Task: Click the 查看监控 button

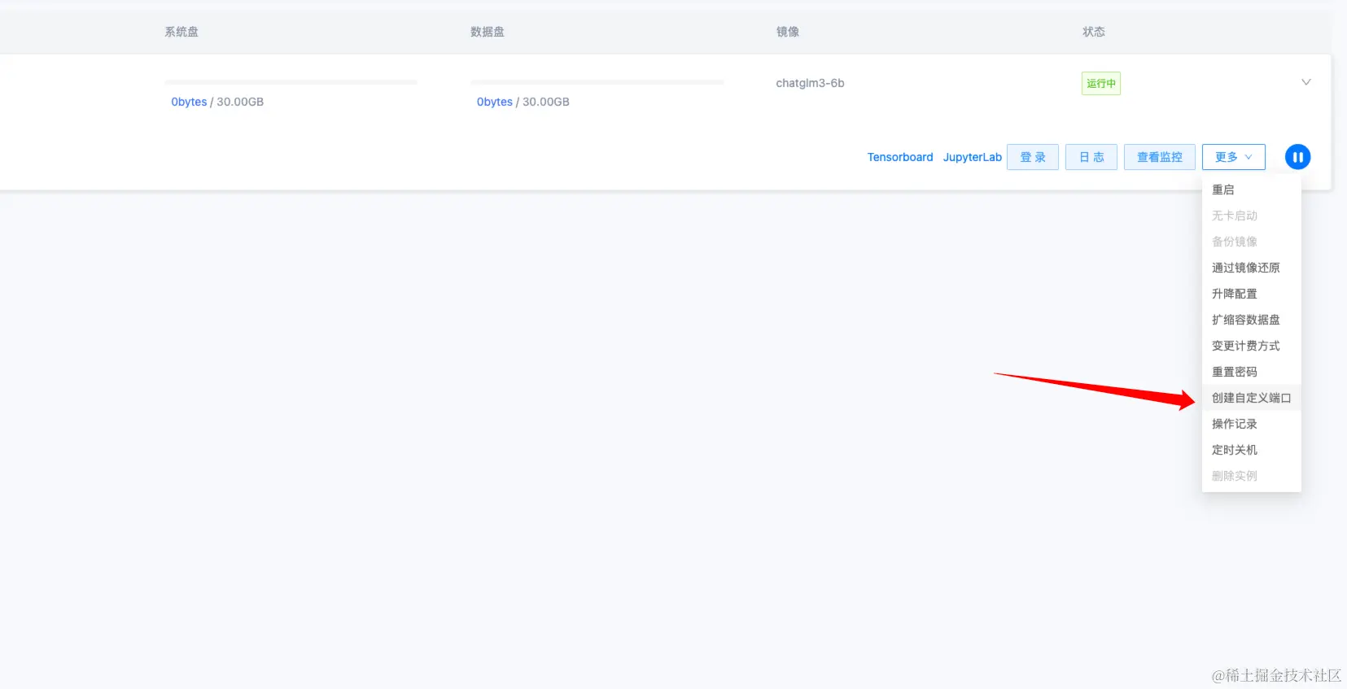Action: click(1160, 157)
